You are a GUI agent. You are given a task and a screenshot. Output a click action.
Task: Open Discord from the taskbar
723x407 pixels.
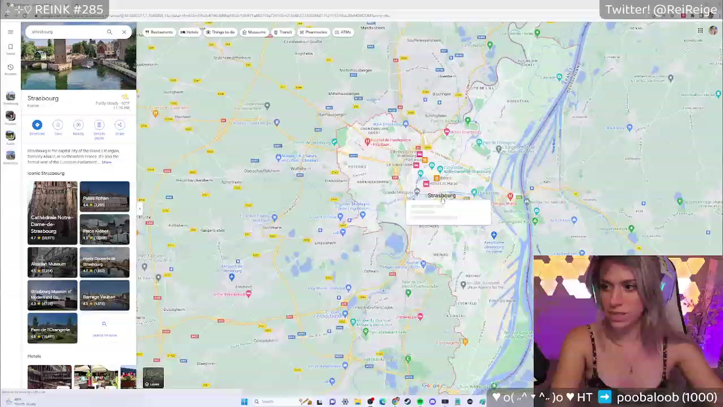click(432, 402)
